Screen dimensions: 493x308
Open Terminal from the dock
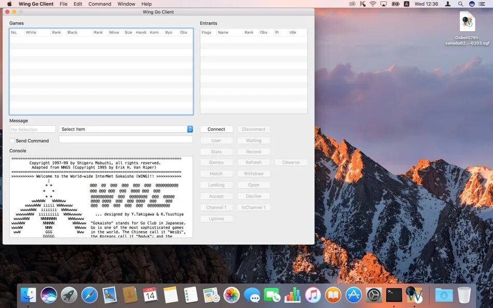394,296
